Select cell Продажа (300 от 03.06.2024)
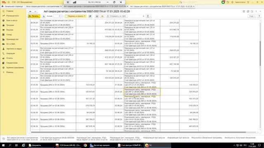The height and width of the screenshot is (148, 264). click(58, 126)
